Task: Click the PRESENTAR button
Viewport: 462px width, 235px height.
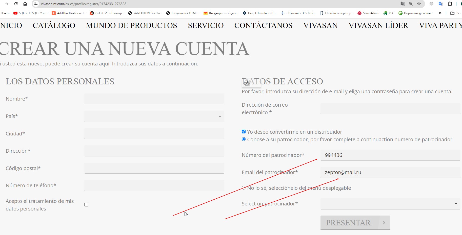Action: pyautogui.click(x=355, y=223)
